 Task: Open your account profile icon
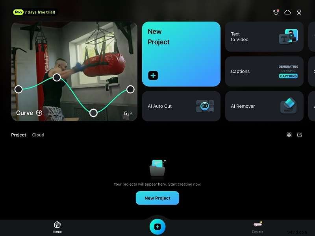click(x=299, y=12)
